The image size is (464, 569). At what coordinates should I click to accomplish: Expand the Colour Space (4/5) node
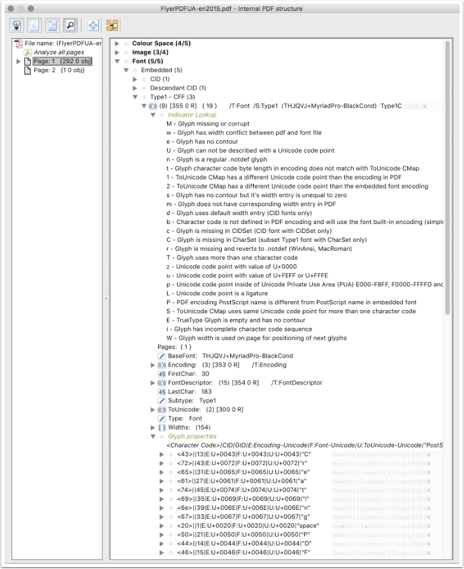117,43
